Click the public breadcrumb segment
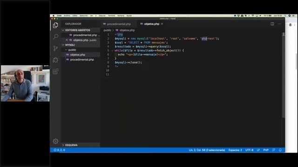The image size is (298, 167). (x=108, y=30)
